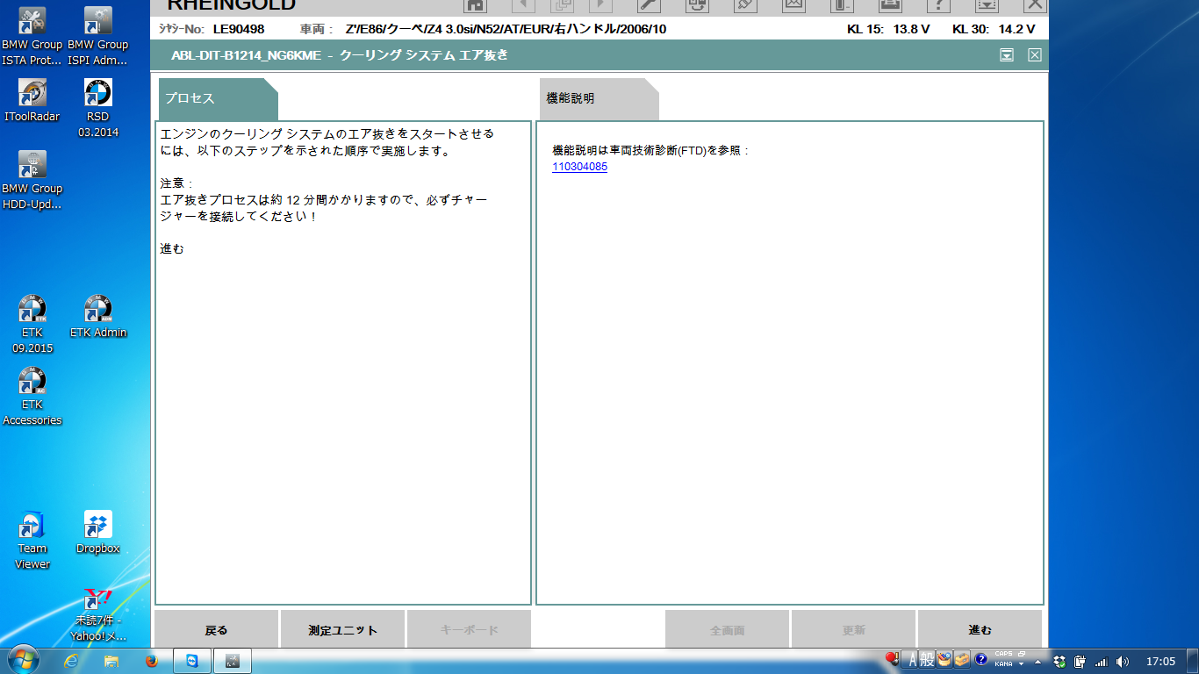Viewport: 1199px width, 674px height.
Task: Click the printer icon in top toolbar
Action: 890,5
